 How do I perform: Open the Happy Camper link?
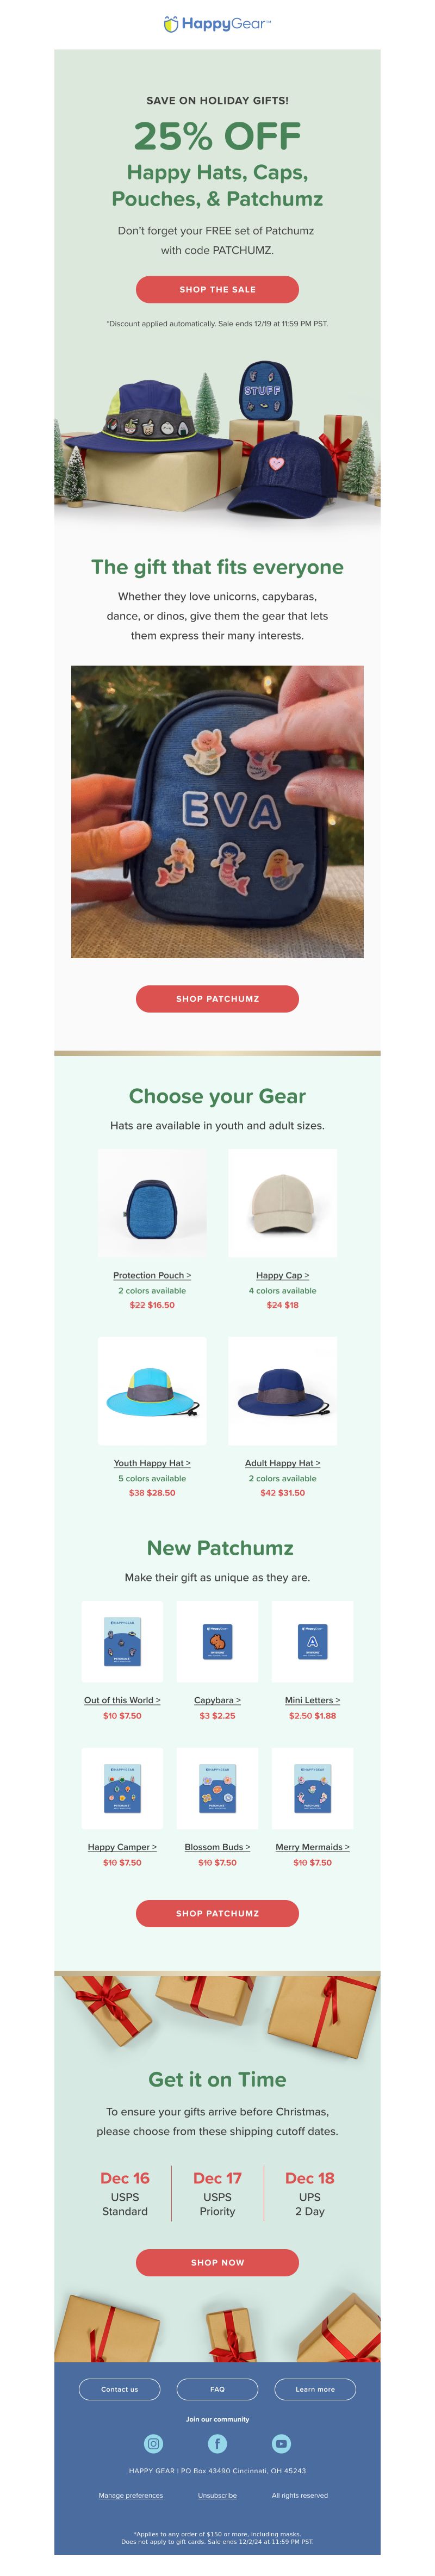[x=122, y=1847]
